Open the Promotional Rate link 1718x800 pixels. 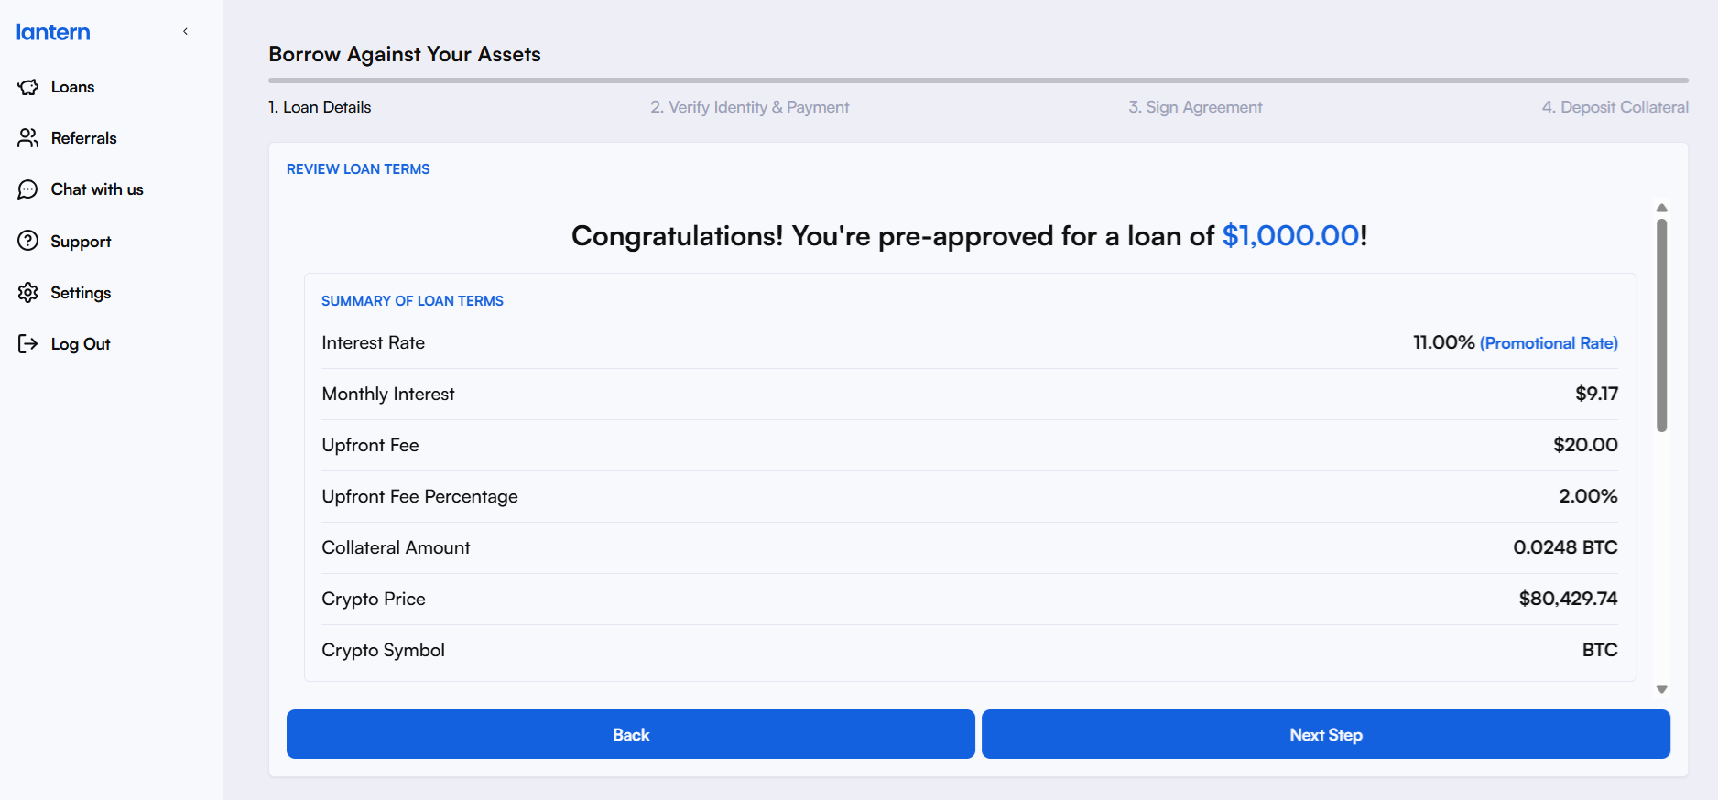1549,343
